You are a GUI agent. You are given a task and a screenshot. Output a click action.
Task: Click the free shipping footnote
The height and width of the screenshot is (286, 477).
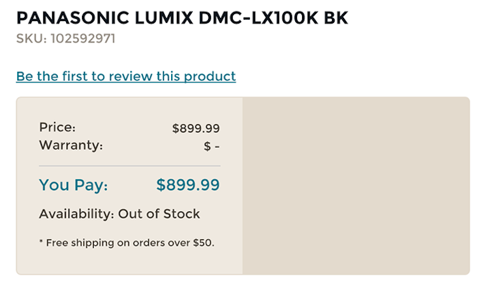coord(127,242)
